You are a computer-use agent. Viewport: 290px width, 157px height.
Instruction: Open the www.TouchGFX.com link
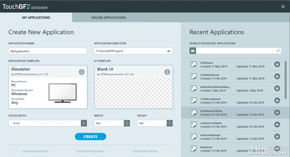(36, 151)
